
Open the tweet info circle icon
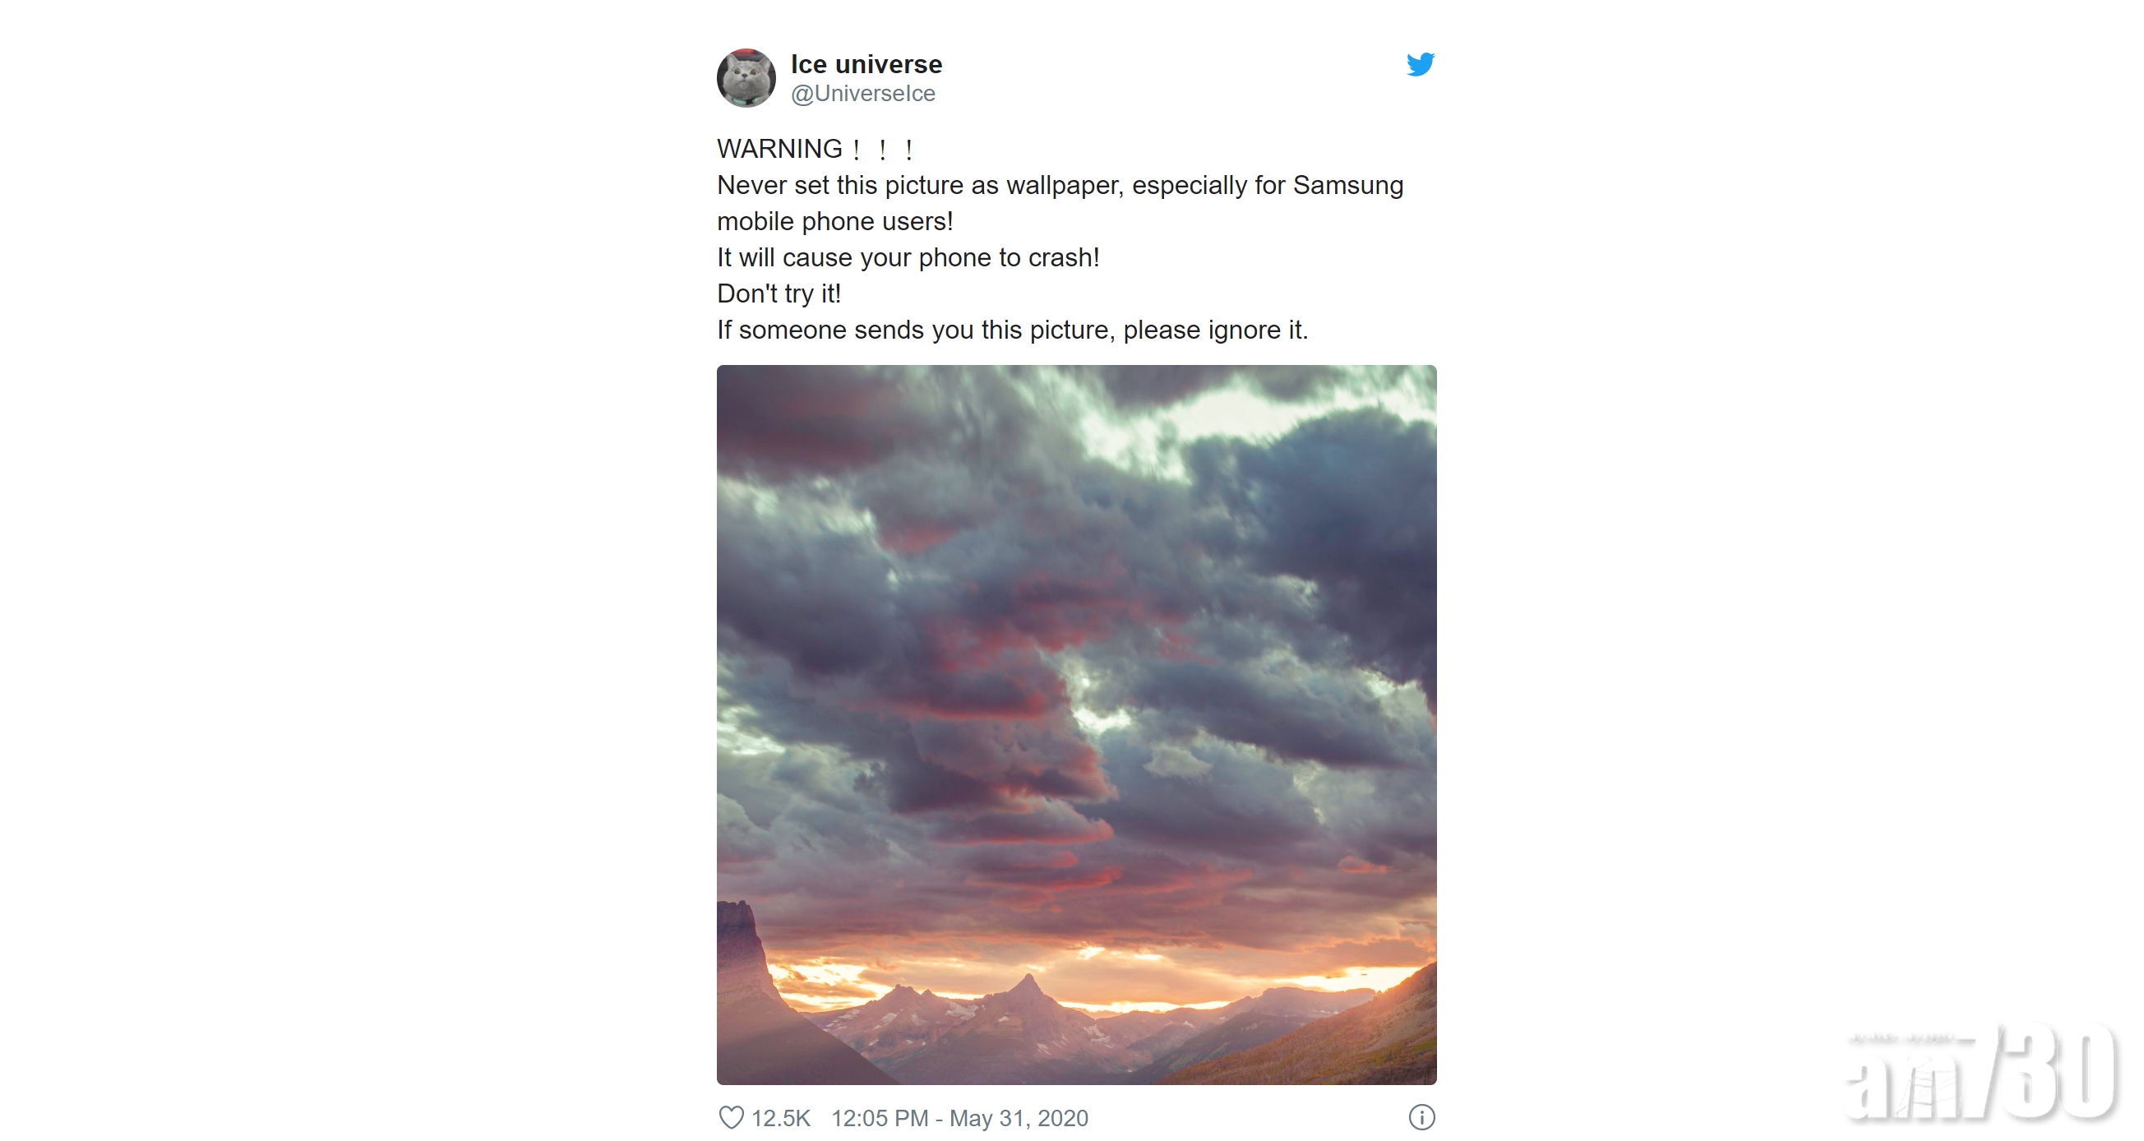[x=1421, y=1117]
